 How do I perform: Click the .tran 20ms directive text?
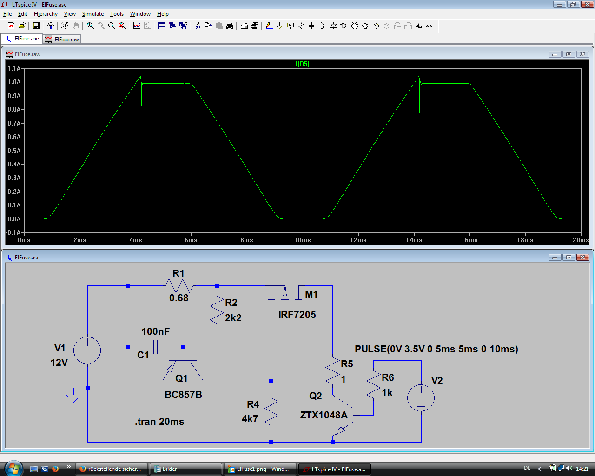pos(160,422)
